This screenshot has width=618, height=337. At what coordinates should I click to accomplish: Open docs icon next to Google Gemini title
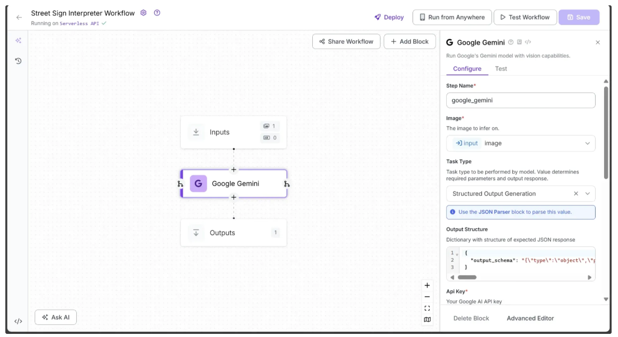tap(519, 42)
